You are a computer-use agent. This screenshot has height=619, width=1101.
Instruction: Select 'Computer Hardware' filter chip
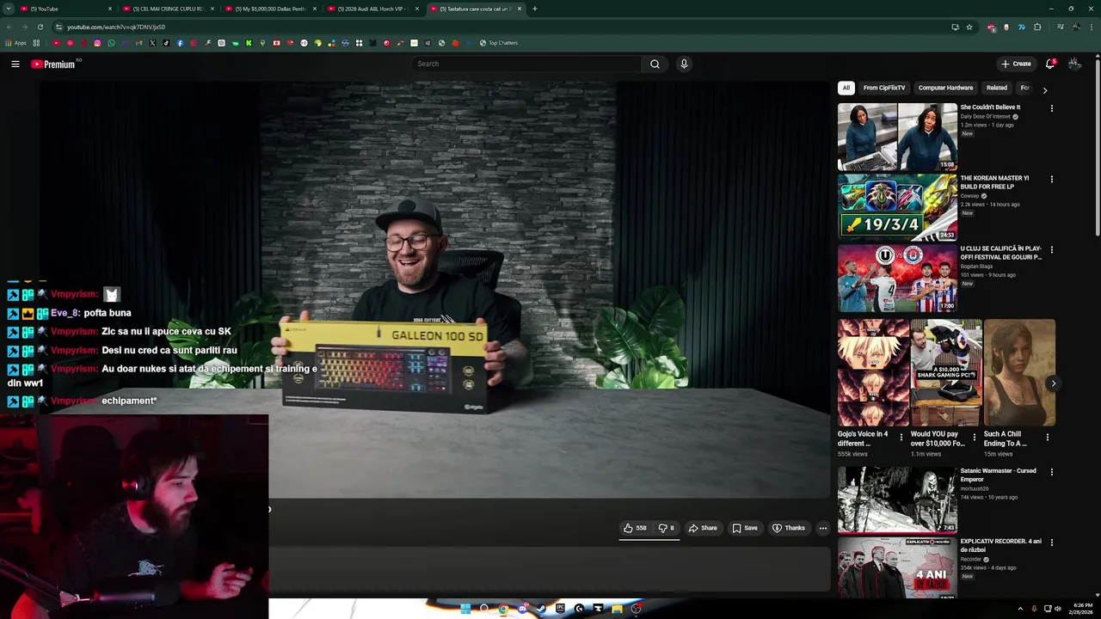point(945,88)
